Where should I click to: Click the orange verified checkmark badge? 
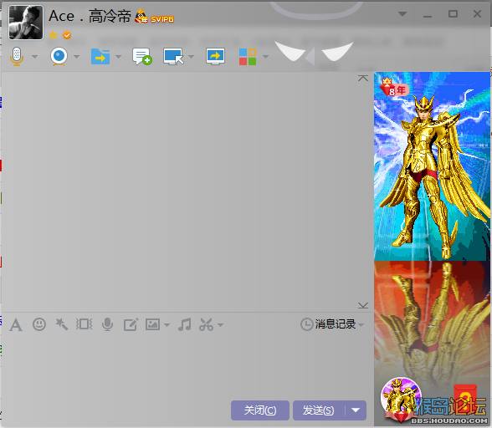(67, 35)
